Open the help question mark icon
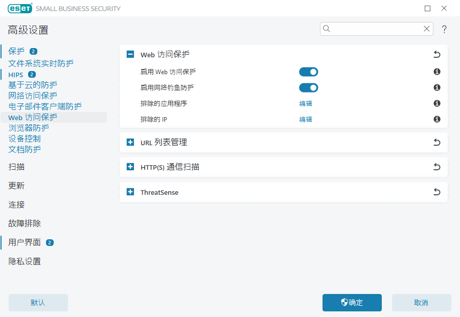The image size is (460, 317). [x=444, y=29]
